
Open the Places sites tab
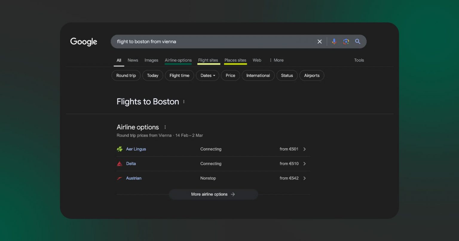235,60
